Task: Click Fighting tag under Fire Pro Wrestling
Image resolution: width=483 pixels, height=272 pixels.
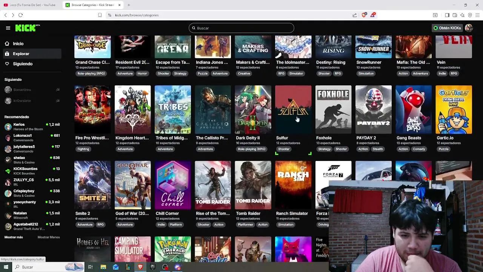Action: [83, 149]
